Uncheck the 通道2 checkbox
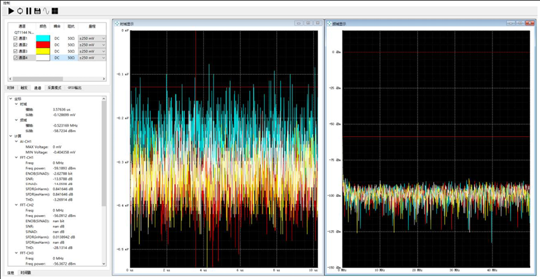 [x=15, y=45]
